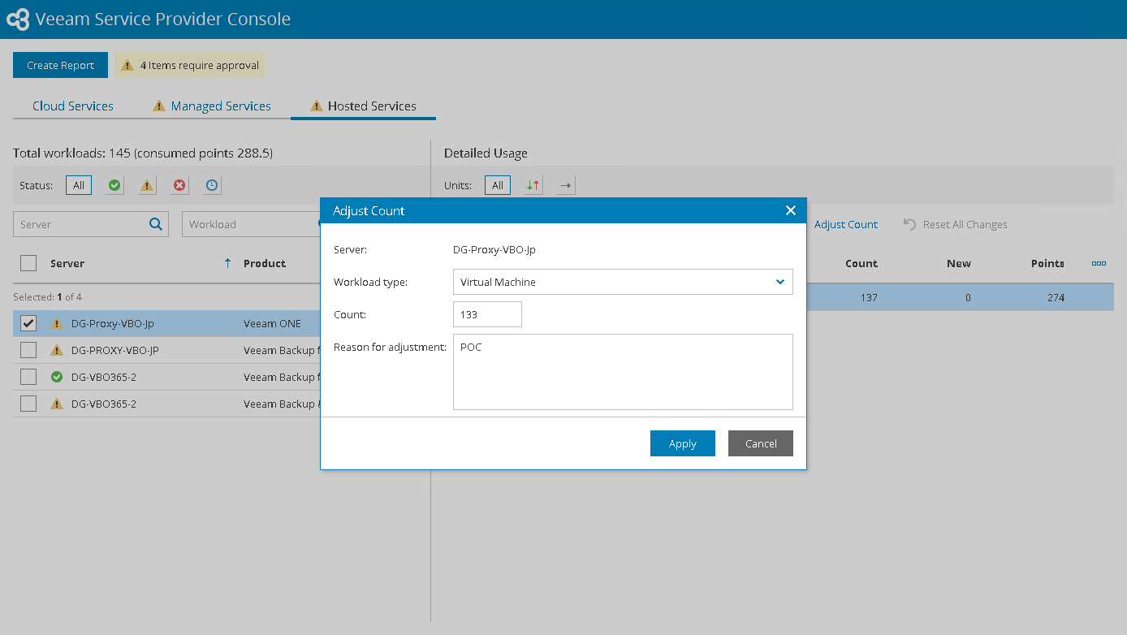This screenshot has height=635, width=1127.
Task: Apply the count adjustment
Action: 683,443
